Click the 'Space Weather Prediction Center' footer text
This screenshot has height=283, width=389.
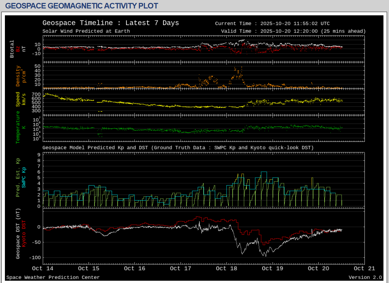[x=53, y=277]
